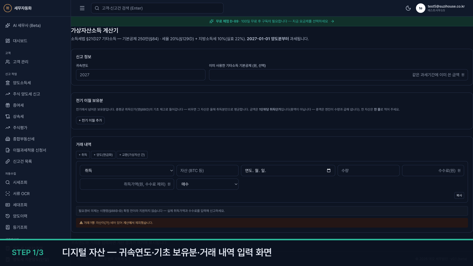Screen dimensions: 473x266
Task: Click the trial banner arrow to choose plan
Action: (333, 21)
